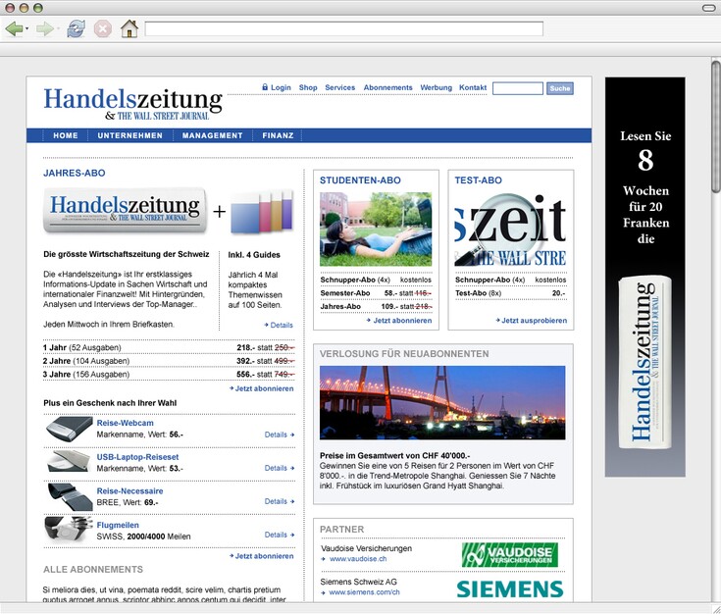Click the Siemens logo

510,588
